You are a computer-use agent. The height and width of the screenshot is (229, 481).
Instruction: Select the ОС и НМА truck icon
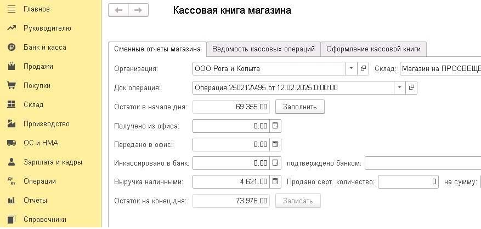[x=11, y=143]
